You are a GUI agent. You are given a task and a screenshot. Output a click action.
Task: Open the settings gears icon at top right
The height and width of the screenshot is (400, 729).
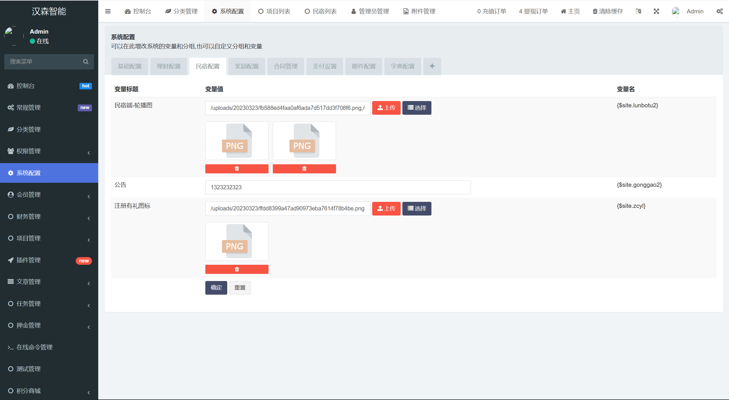(719, 11)
